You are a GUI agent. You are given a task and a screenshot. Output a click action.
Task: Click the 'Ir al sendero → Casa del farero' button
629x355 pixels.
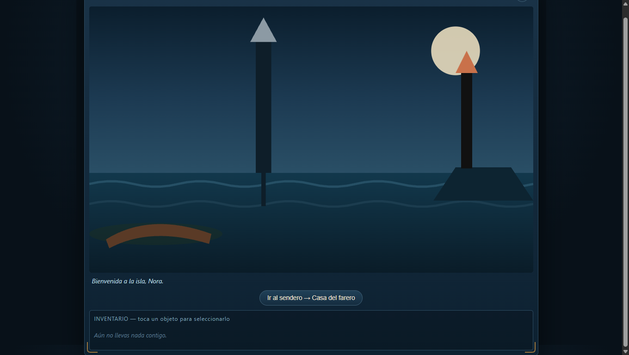[x=311, y=298]
